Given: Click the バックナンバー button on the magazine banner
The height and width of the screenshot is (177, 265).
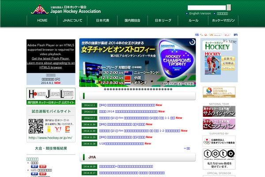Looking at the screenshot, I should click(228, 68).
